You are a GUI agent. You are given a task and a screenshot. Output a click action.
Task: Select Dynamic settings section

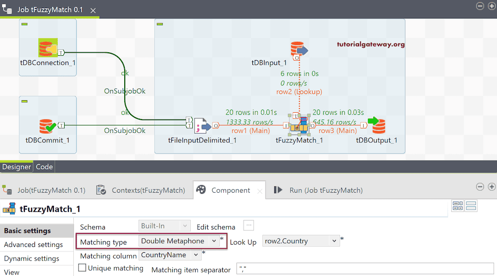(37, 258)
